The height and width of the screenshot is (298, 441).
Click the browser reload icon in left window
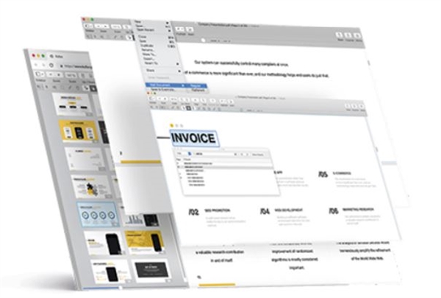[51, 65]
